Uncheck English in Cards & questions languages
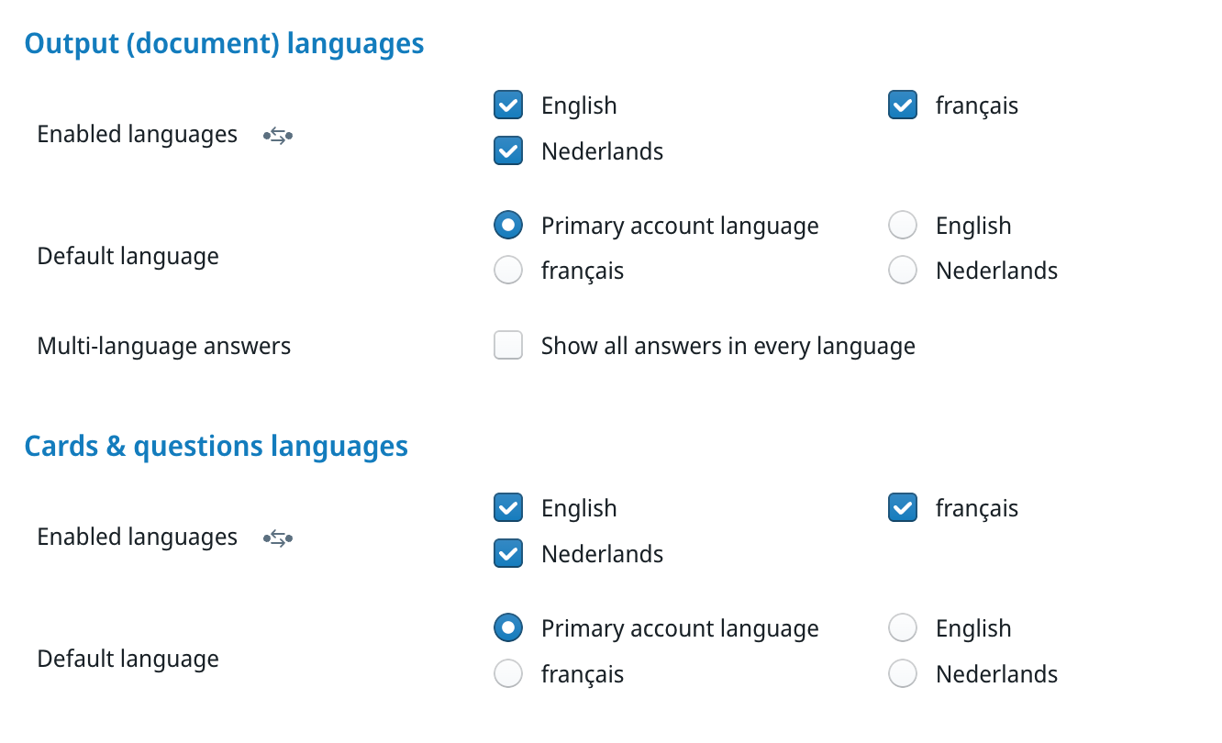1222x743 pixels. point(508,508)
